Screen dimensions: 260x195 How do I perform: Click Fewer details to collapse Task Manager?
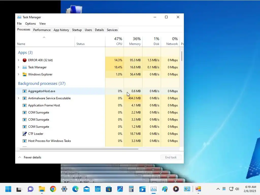tap(30, 157)
